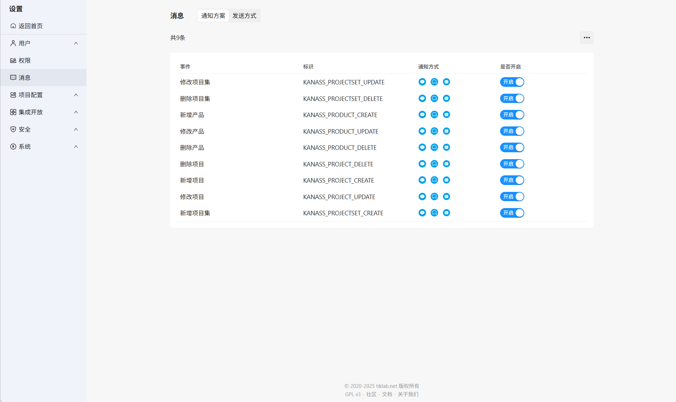Click the 关于我们 footer link
The width and height of the screenshot is (676, 402).
point(408,394)
